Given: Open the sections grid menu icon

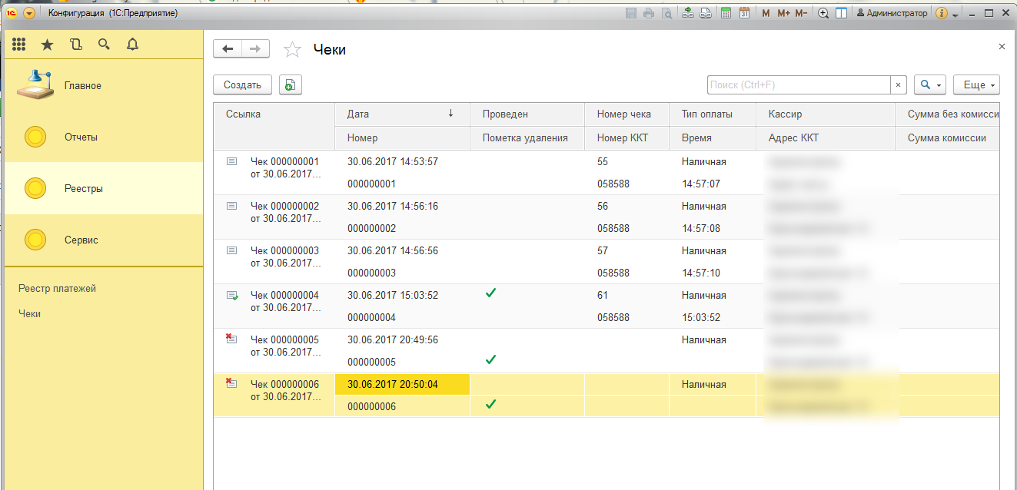Looking at the screenshot, I should click(x=19, y=45).
